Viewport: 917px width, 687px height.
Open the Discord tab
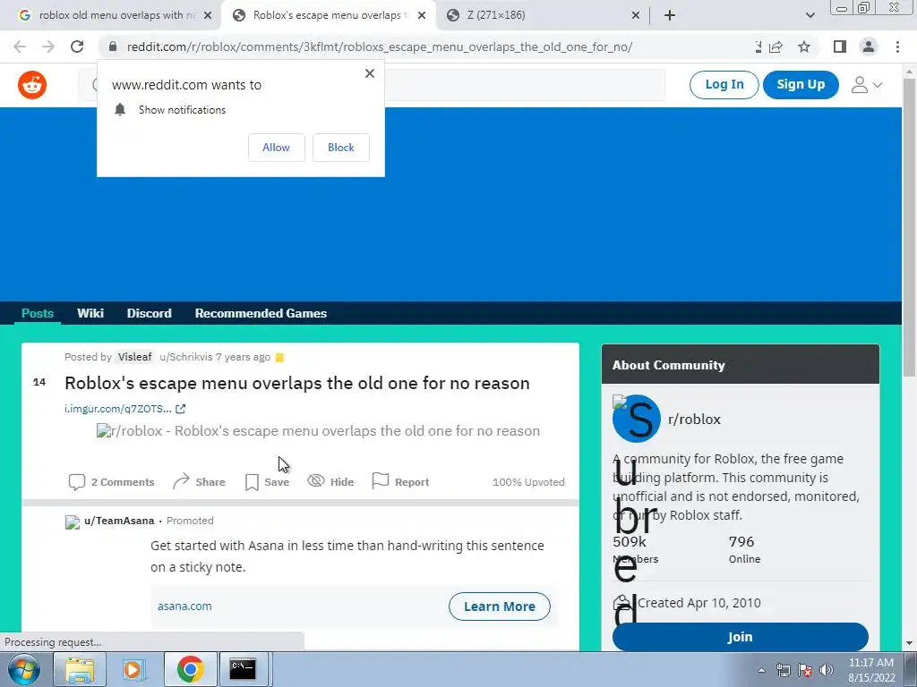(x=150, y=313)
